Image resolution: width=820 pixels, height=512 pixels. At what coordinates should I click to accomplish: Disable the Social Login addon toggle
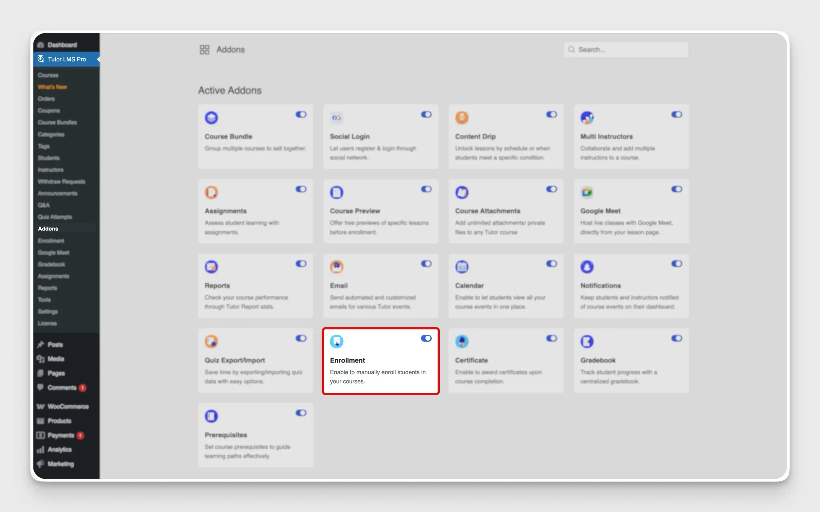coord(426,114)
